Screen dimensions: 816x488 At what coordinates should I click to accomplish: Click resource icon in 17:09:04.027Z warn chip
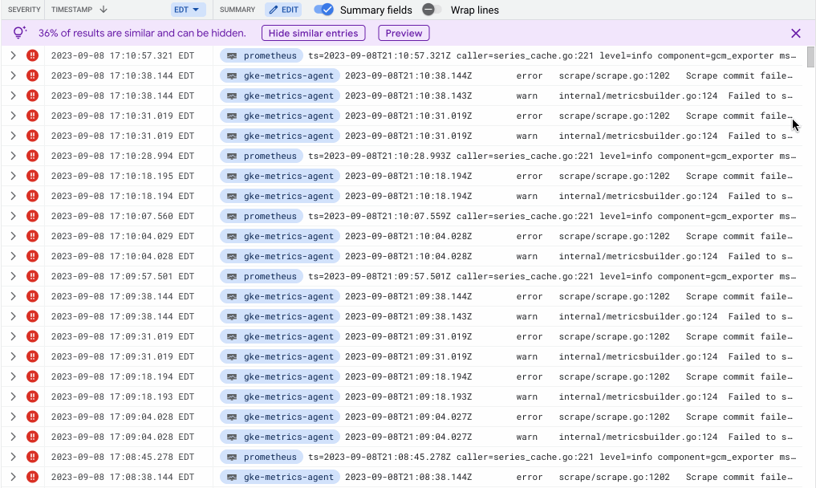pyautogui.click(x=232, y=437)
